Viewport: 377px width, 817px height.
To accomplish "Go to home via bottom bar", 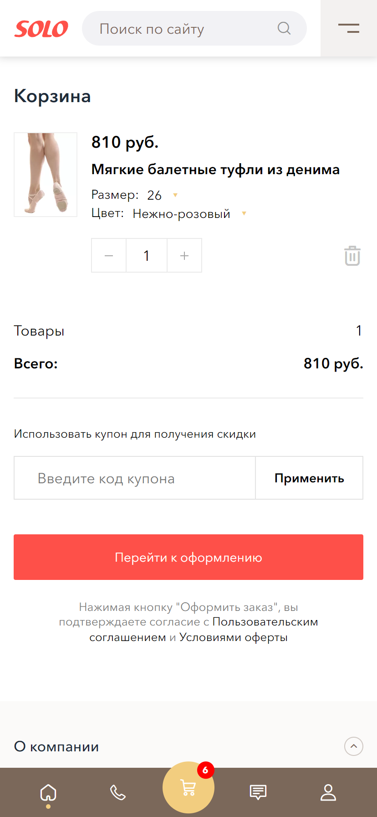I will pos(48,792).
